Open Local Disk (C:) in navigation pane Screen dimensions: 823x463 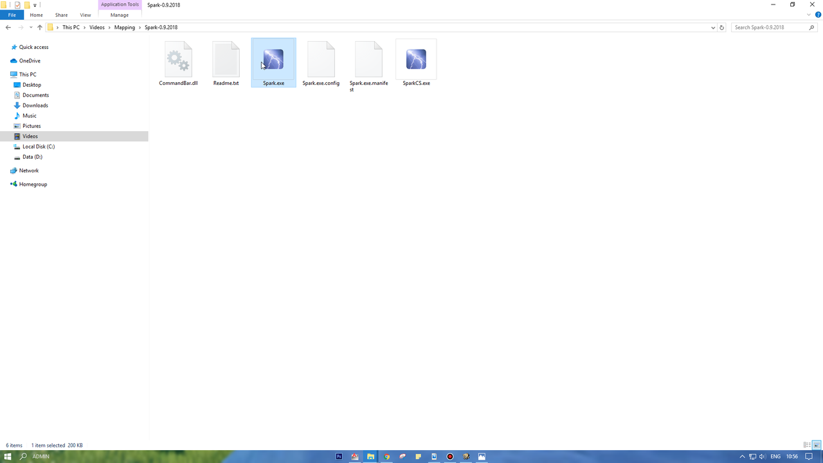39,146
